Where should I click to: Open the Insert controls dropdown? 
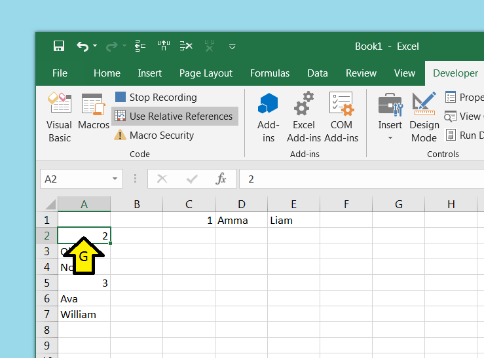pyautogui.click(x=390, y=118)
